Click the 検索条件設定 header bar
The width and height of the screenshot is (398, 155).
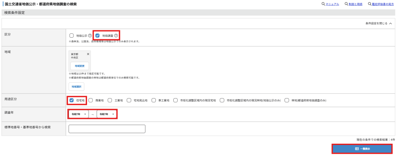198,12
